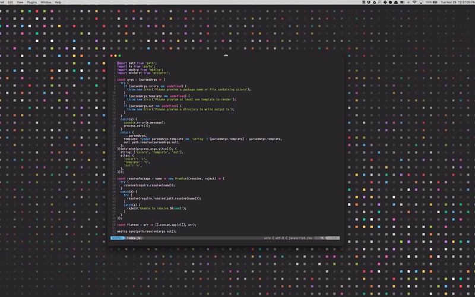
Task: Click the error line 'directory to write output to'
Action: pos(180,109)
